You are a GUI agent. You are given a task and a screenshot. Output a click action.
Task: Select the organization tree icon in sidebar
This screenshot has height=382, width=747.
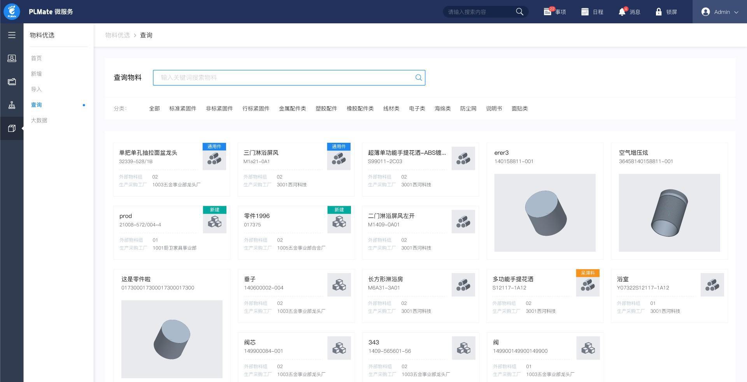pos(12,105)
